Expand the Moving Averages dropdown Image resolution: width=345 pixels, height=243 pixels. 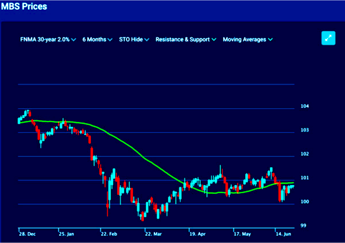[247, 39]
